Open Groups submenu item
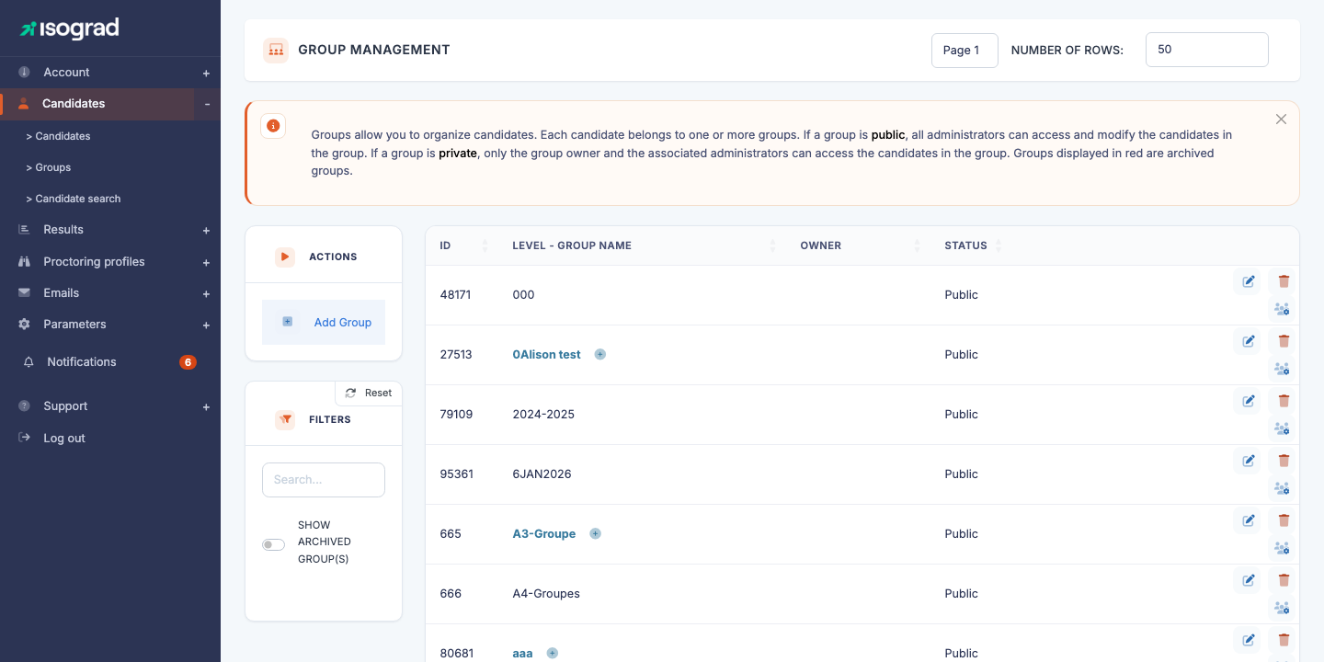This screenshot has height=662, width=1324. pyautogui.click(x=48, y=167)
